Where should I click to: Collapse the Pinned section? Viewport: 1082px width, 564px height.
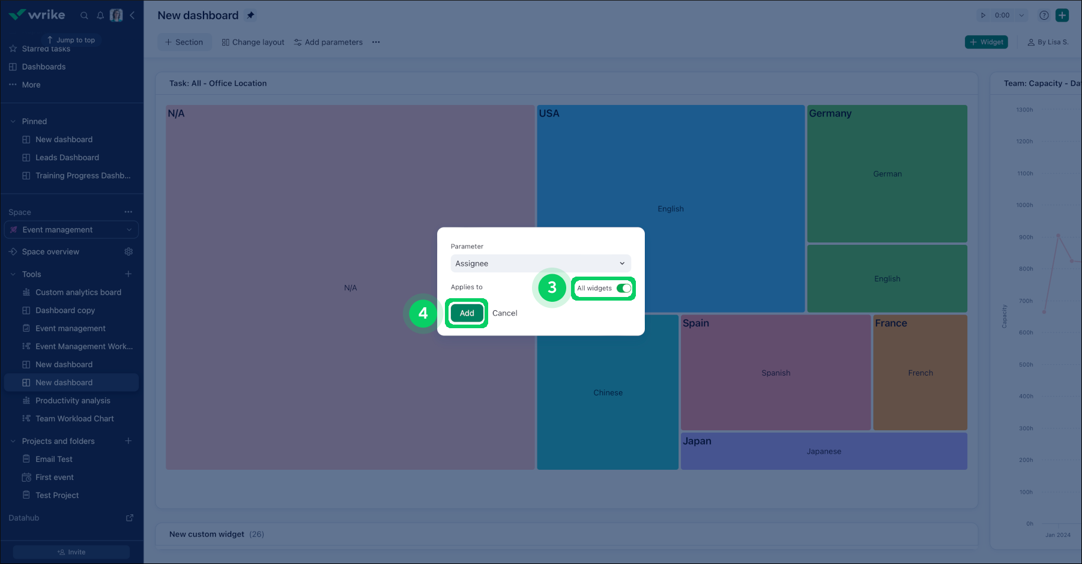click(13, 121)
